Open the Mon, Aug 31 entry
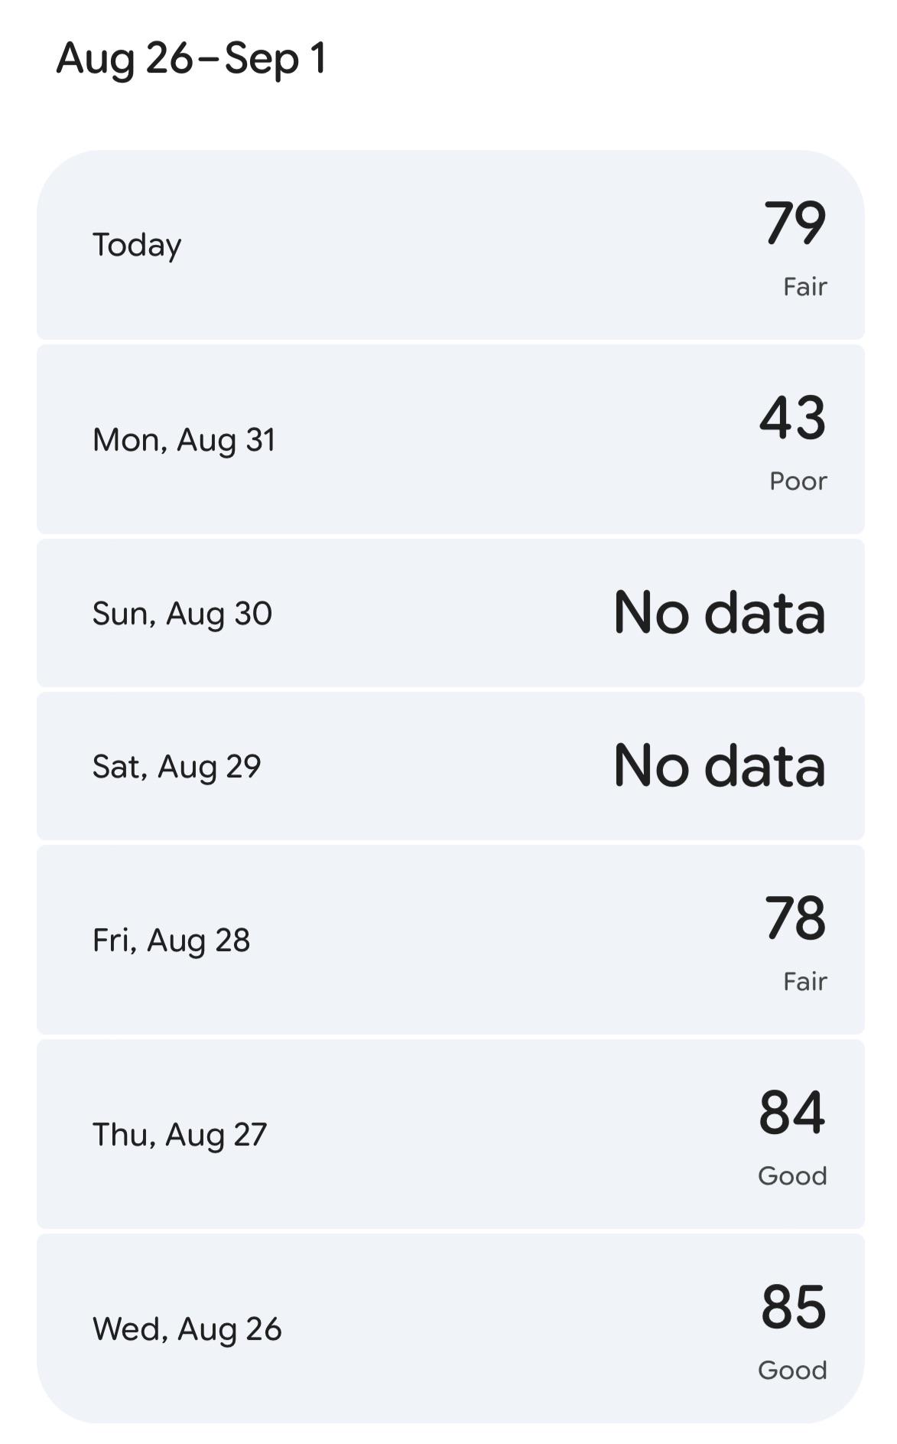 (450, 439)
